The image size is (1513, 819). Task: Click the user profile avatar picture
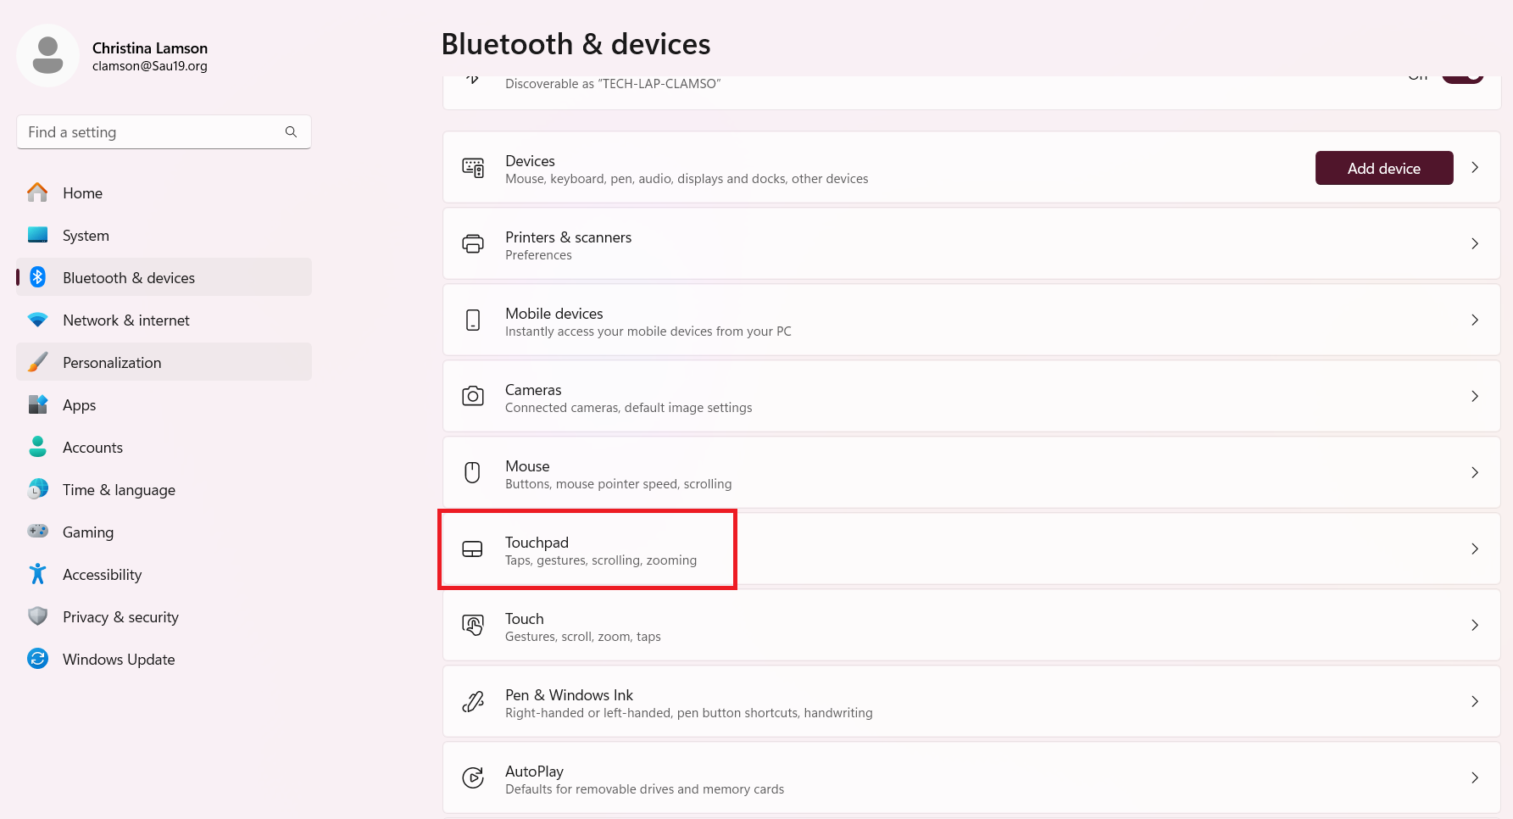pos(48,55)
